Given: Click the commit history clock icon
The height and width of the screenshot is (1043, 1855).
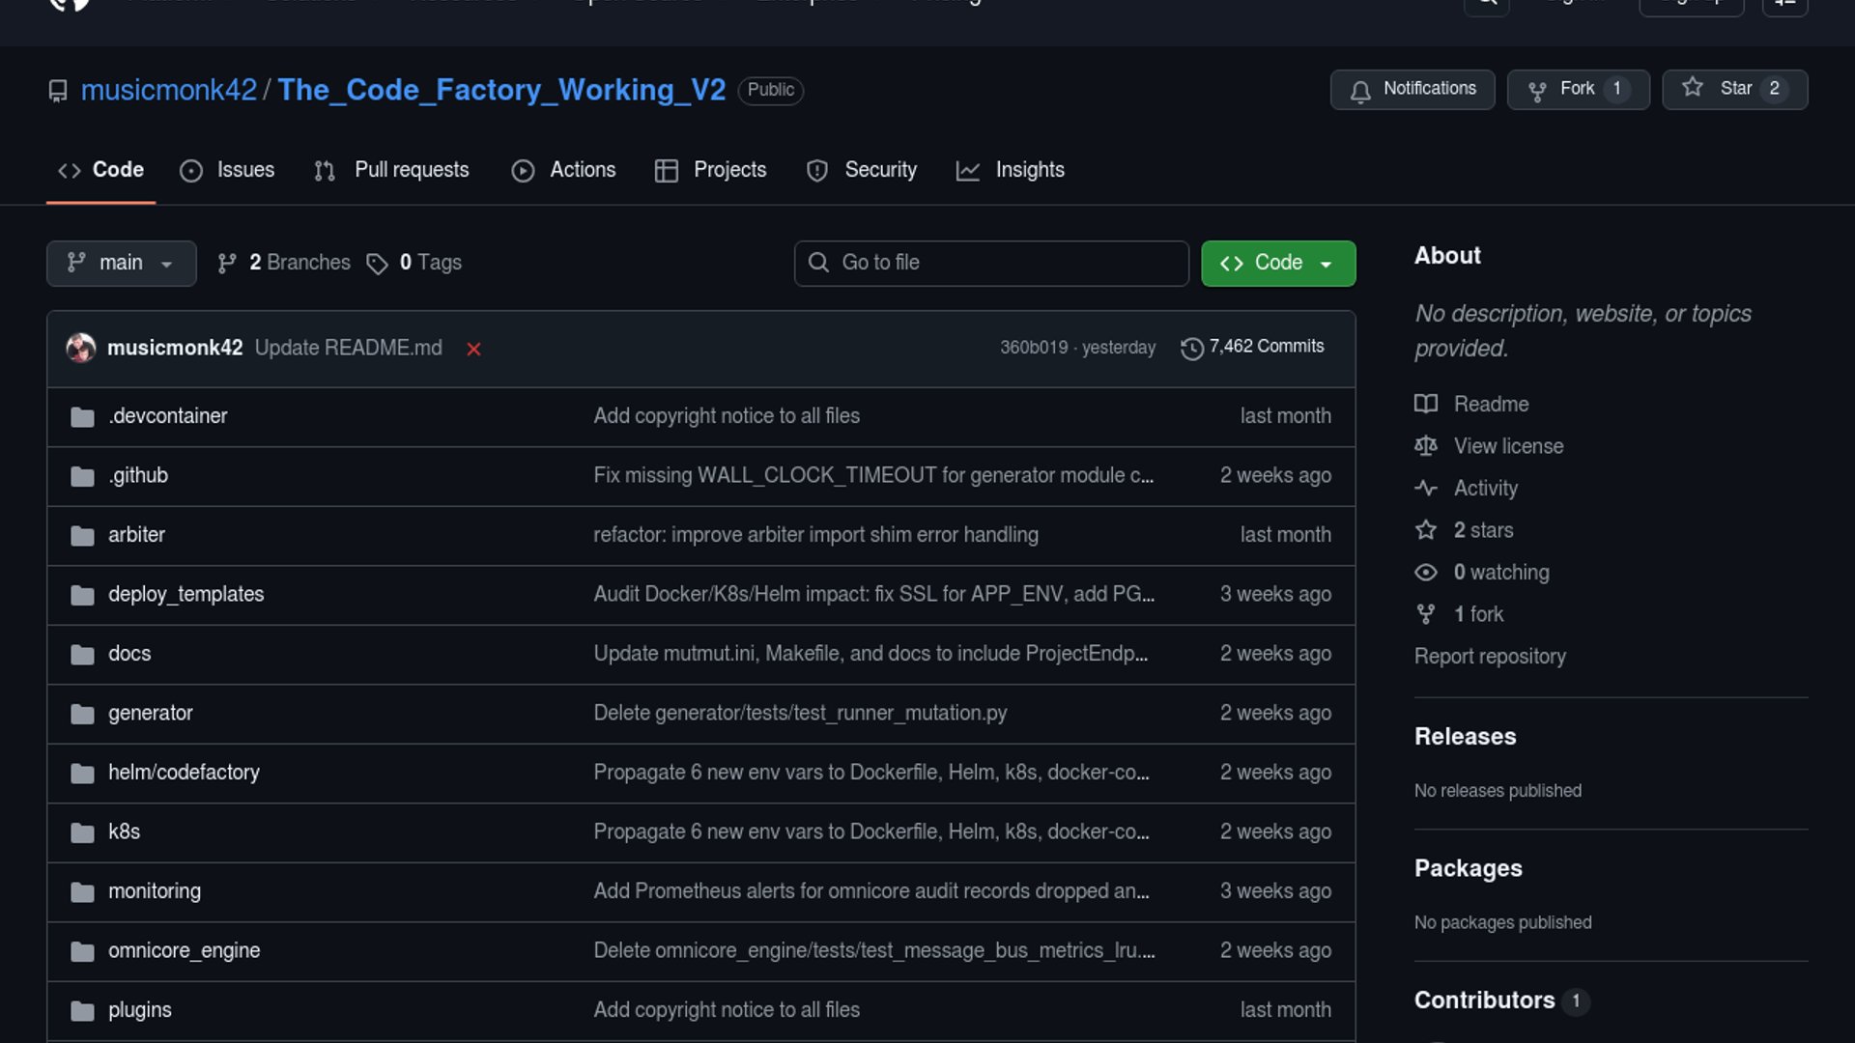Looking at the screenshot, I should point(1191,348).
